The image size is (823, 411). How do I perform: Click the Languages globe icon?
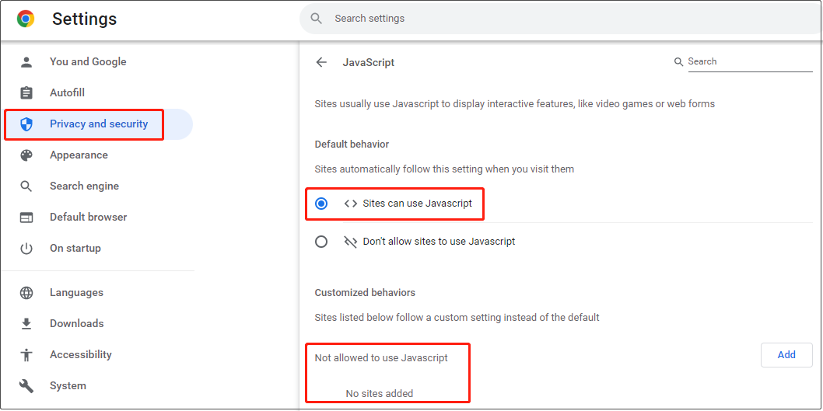pos(26,293)
